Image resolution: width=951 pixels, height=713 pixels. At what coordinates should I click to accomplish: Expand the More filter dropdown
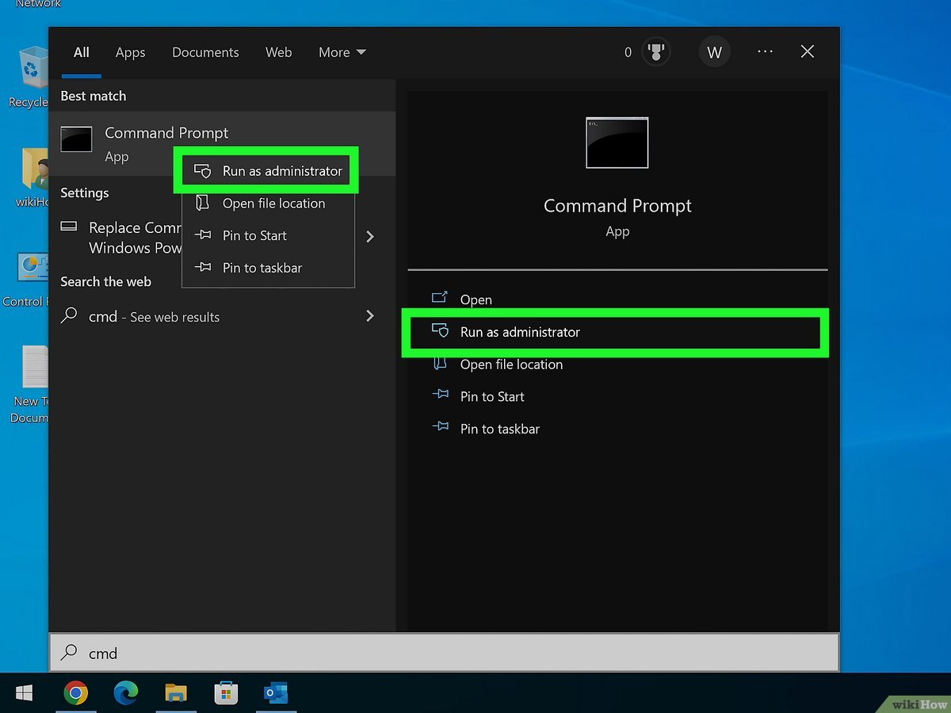tap(342, 52)
